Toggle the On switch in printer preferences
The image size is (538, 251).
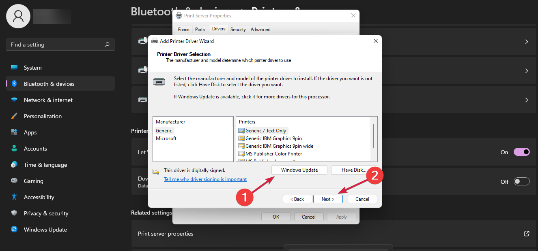point(522,152)
